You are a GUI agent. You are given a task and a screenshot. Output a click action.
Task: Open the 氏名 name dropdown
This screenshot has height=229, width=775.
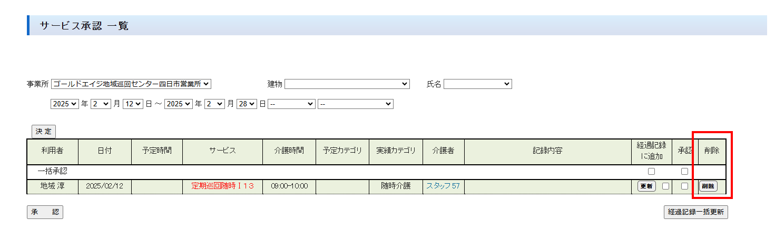click(477, 84)
